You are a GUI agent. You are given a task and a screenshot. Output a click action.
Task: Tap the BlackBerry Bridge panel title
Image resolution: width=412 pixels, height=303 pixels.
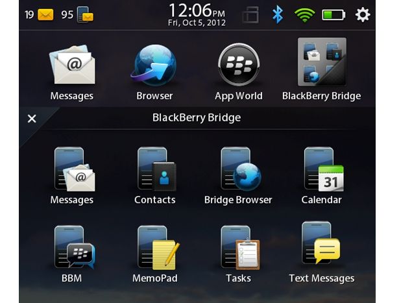(x=197, y=117)
